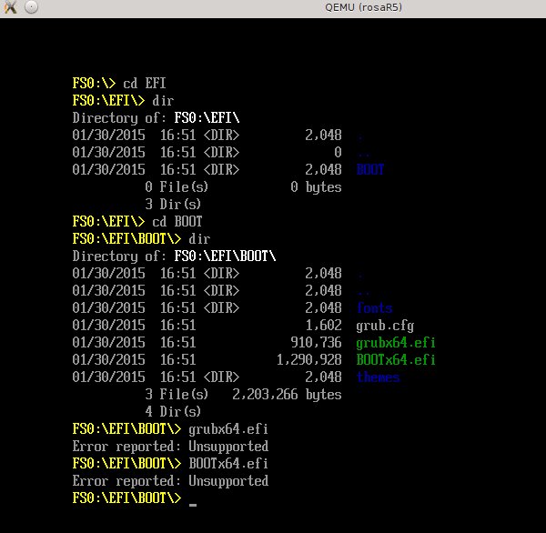Click the first 'Error reported: Unsupported' line
Image resolution: width=546 pixels, height=533 pixels.
pyautogui.click(x=170, y=447)
